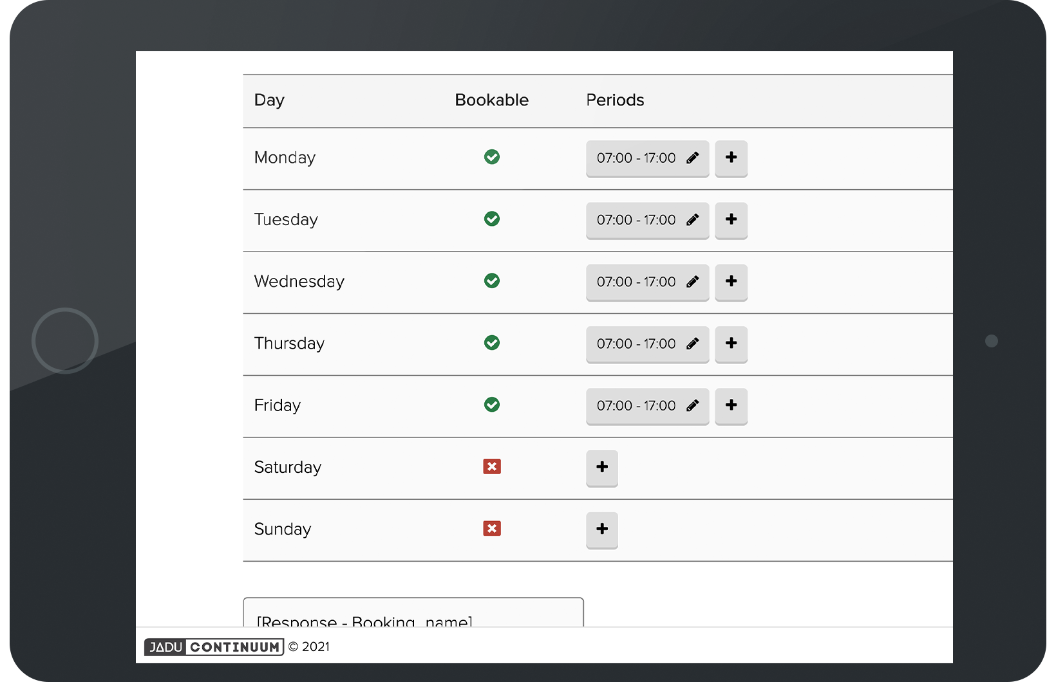This screenshot has height=698, width=1056.
Task: Click Wednesday's green bookable checkmark
Action: click(492, 280)
